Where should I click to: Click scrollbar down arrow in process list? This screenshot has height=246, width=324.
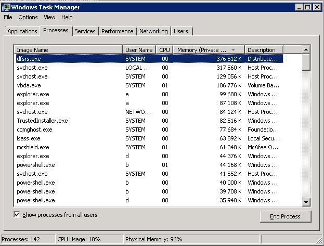(x=306, y=202)
